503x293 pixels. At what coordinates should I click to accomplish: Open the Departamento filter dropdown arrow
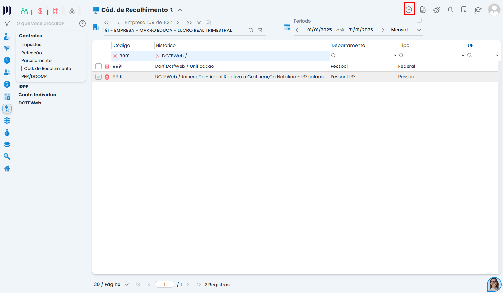(395, 55)
